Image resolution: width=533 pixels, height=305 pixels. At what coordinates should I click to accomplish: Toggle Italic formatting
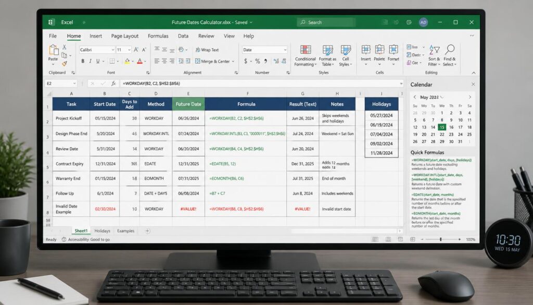90,62
